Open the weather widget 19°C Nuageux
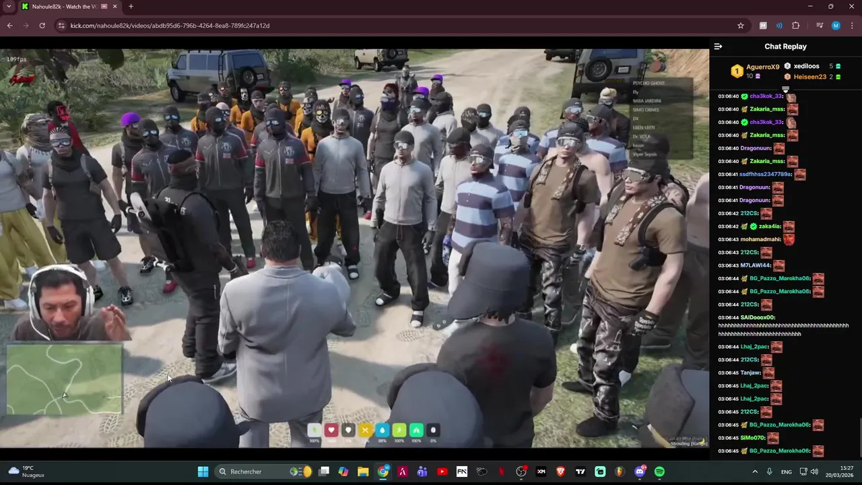Screen dimensions: 862x485 pos(27,472)
